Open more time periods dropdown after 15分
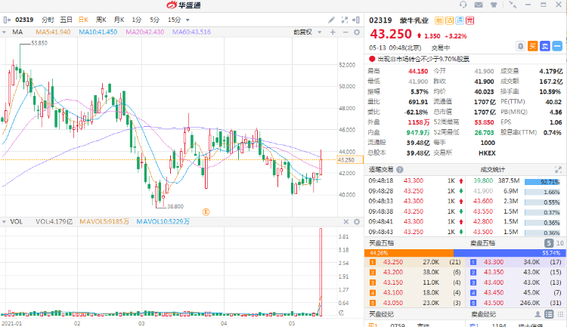The image size is (567, 327). (187, 20)
